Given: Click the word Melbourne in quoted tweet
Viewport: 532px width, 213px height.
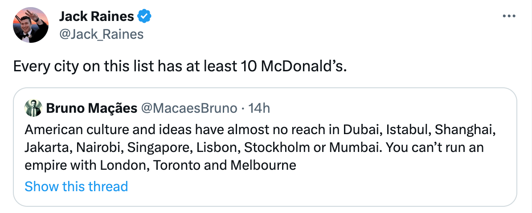Looking at the screenshot, I should (263, 165).
